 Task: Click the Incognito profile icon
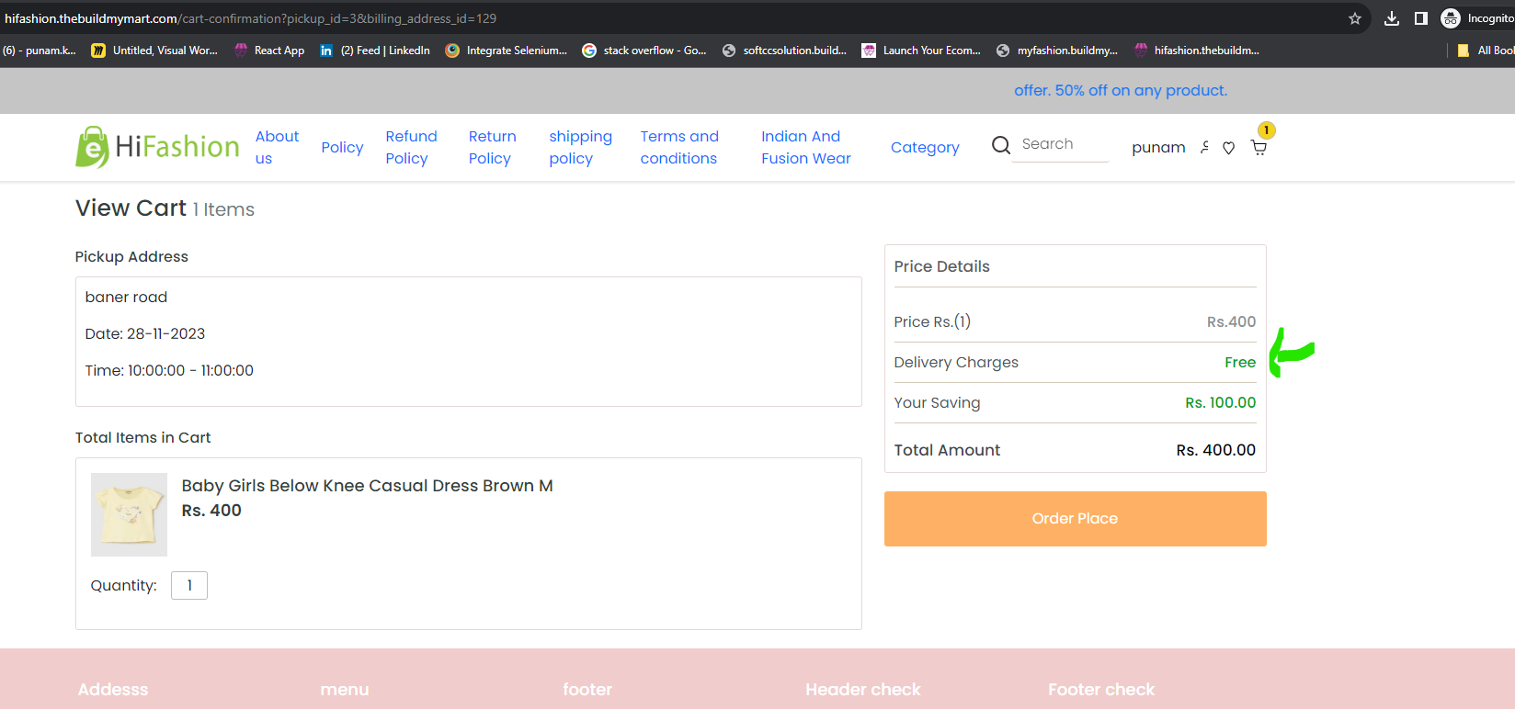(x=1451, y=18)
